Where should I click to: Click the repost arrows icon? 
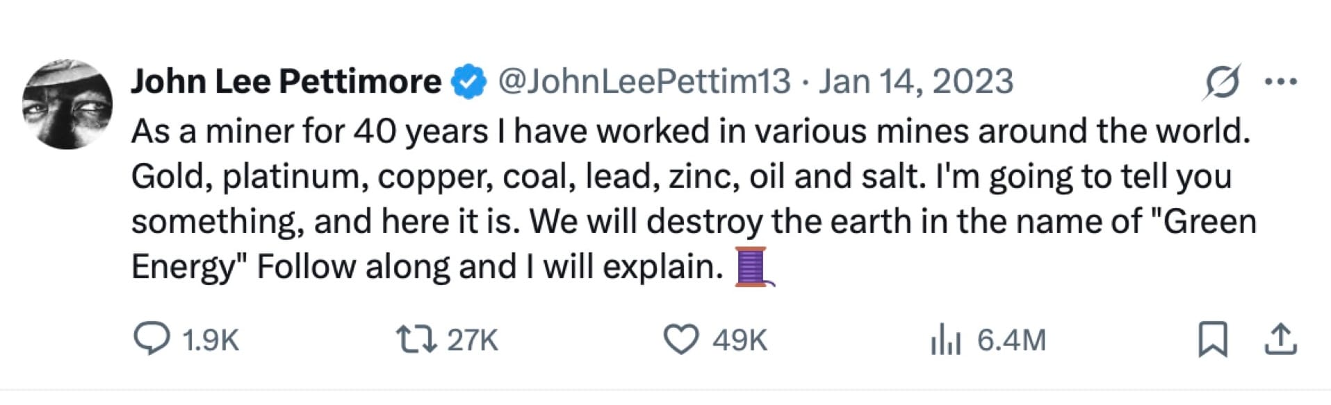coord(416,340)
